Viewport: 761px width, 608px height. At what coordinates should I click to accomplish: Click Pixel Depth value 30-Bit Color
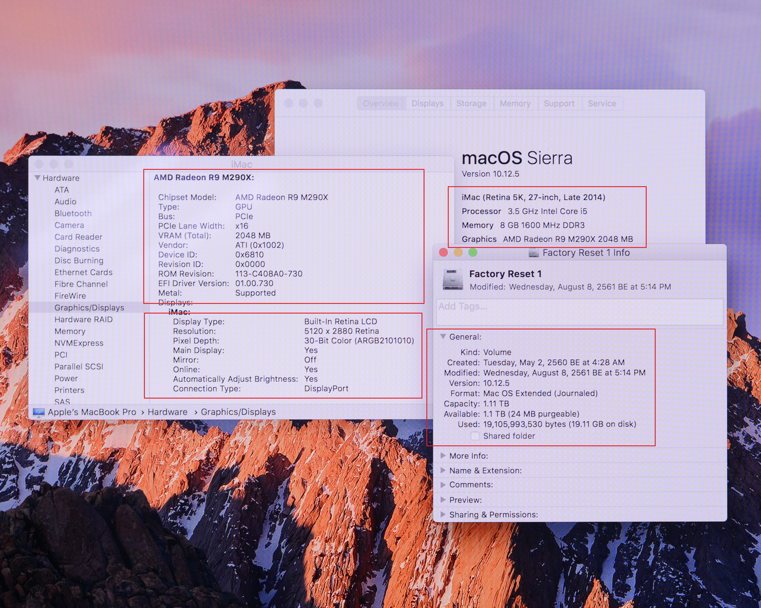359,341
